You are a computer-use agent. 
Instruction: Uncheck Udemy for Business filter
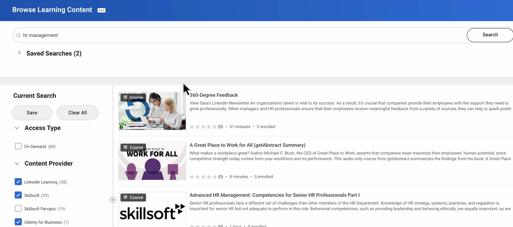pos(18,222)
